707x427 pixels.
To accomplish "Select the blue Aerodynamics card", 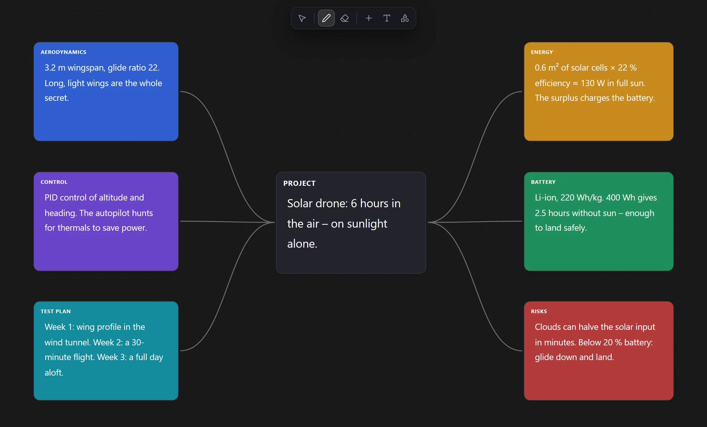I will click(x=106, y=91).
